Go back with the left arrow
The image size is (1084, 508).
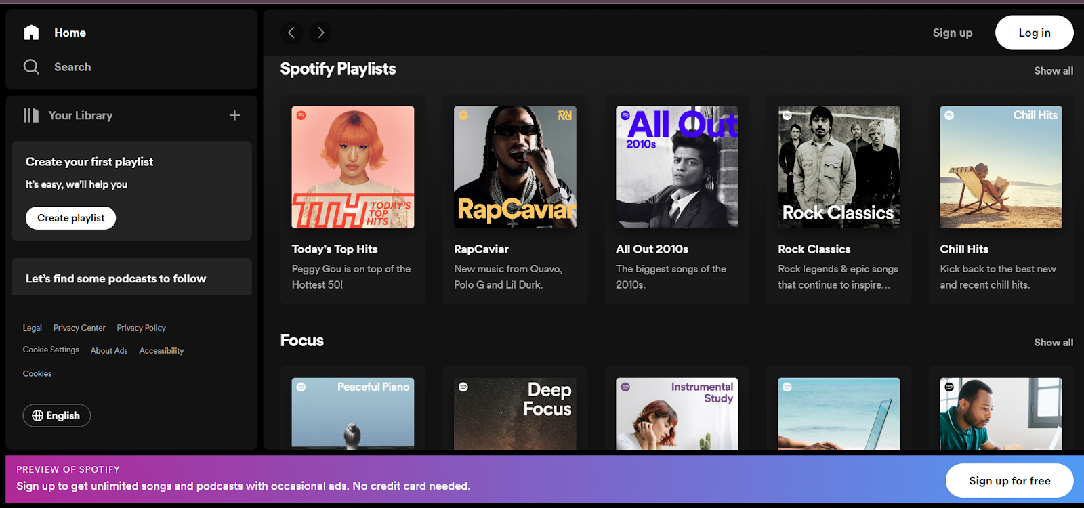pos(291,33)
